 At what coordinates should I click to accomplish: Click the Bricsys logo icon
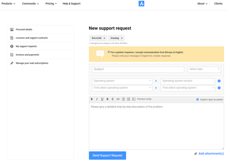pyautogui.click(x=141, y=4)
